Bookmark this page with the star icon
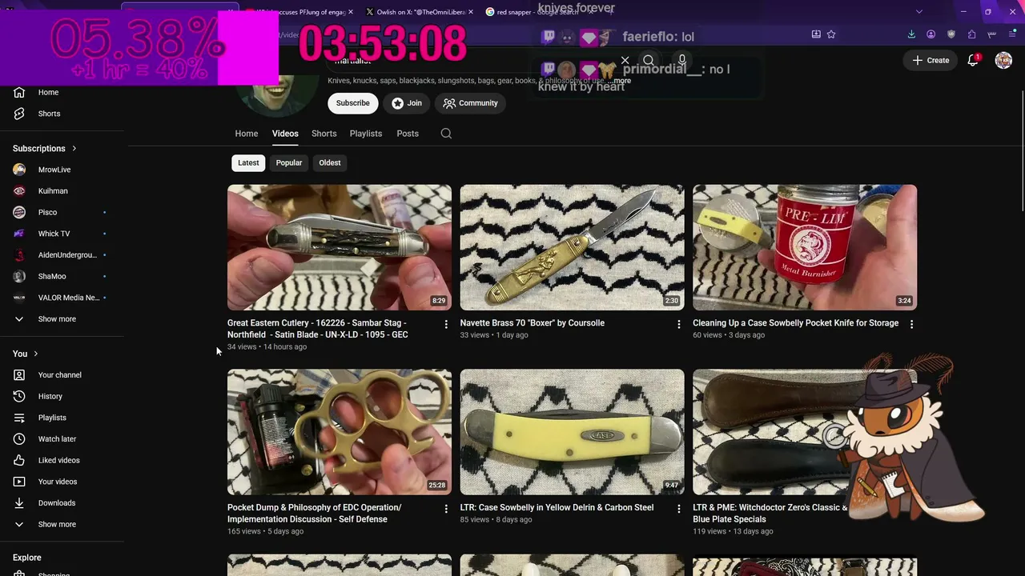The width and height of the screenshot is (1025, 576). coord(831,34)
